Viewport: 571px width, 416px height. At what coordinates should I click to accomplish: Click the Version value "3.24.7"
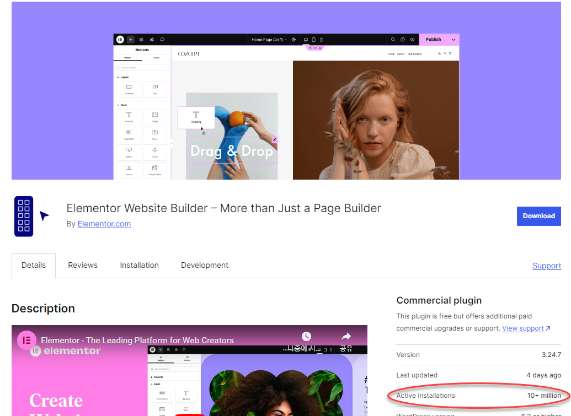click(551, 354)
